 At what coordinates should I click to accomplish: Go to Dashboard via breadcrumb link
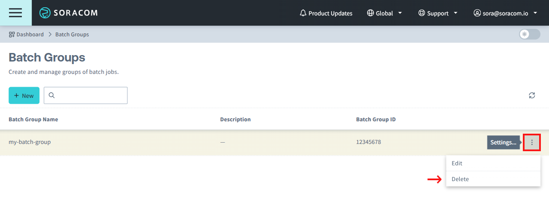coord(30,34)
